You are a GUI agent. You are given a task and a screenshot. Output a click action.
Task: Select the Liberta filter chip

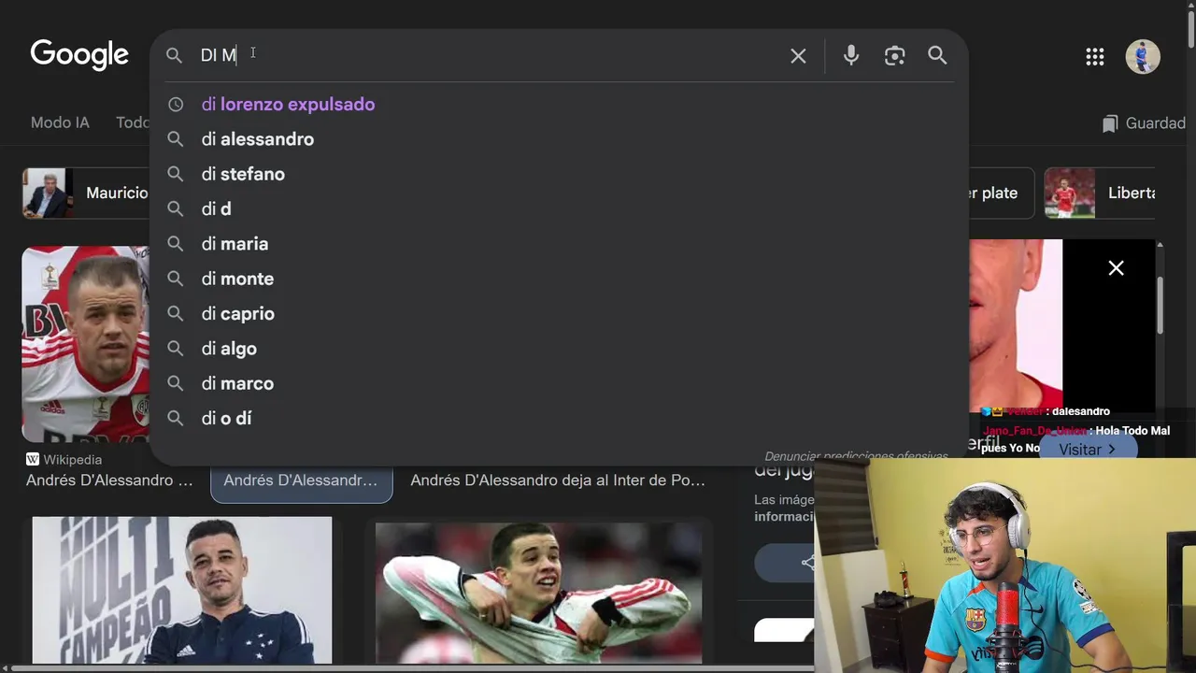click(x=1101, y=193)
